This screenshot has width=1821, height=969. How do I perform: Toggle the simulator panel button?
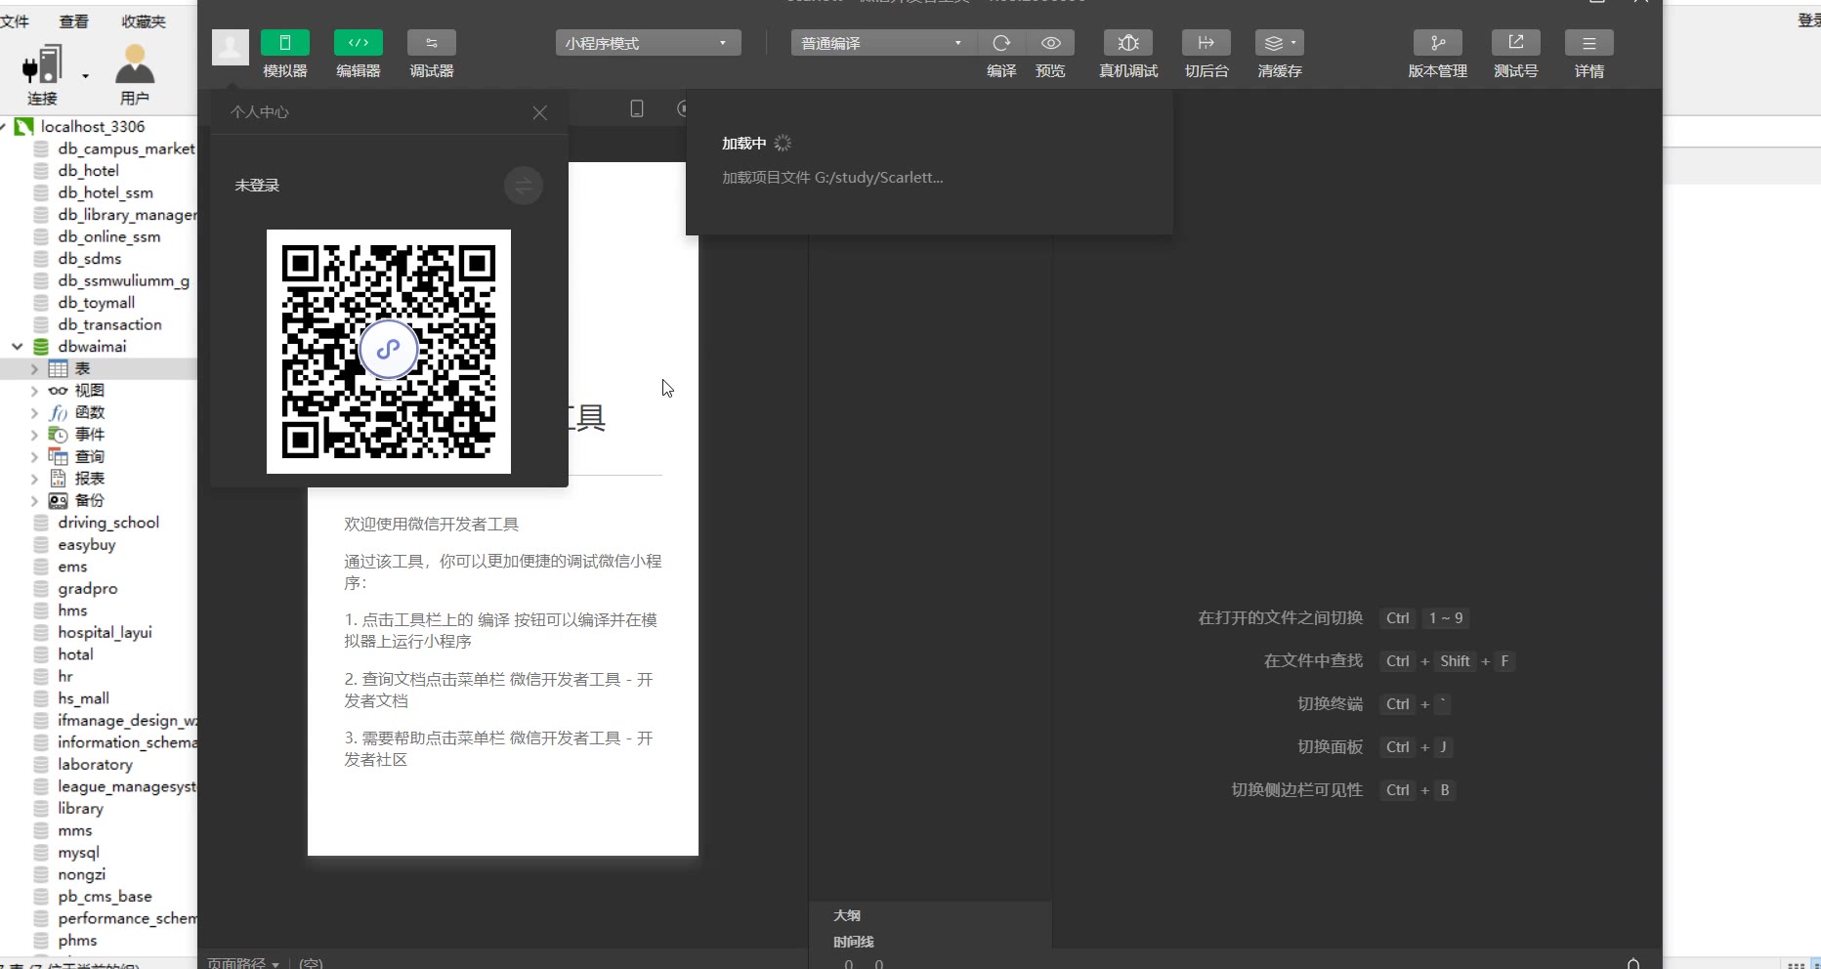pyautogui.click(x=284, y=43)
